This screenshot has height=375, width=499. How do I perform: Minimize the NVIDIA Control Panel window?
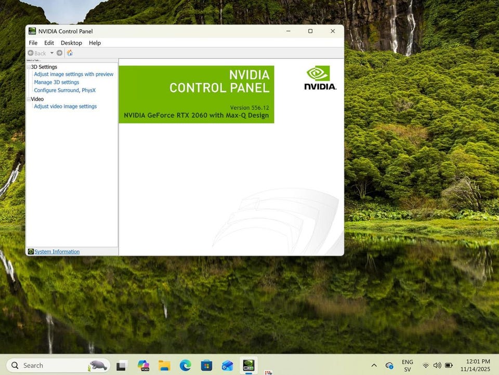click(x=288, y=31)
